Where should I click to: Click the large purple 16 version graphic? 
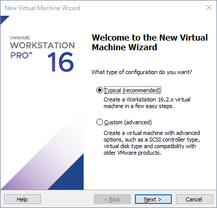[61, 62]
